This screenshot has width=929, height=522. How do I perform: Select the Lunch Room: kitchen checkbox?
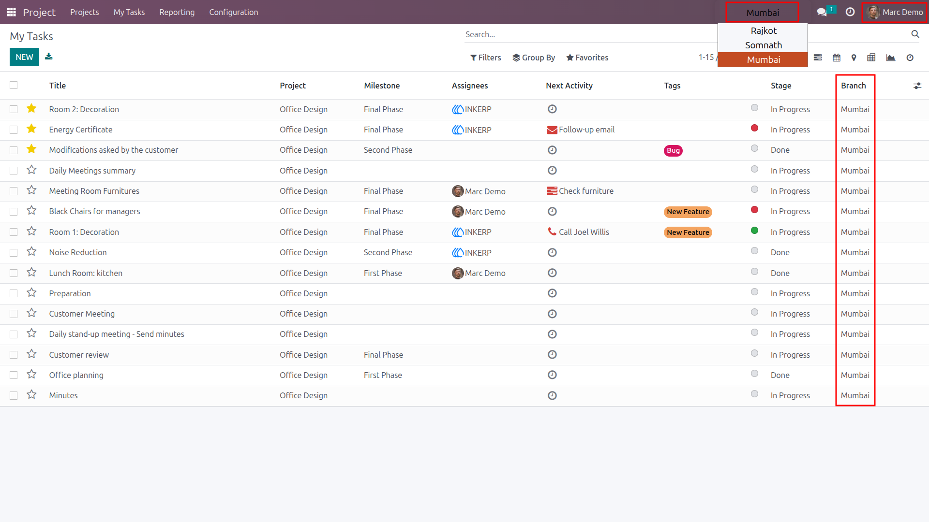tap(14, 273)
